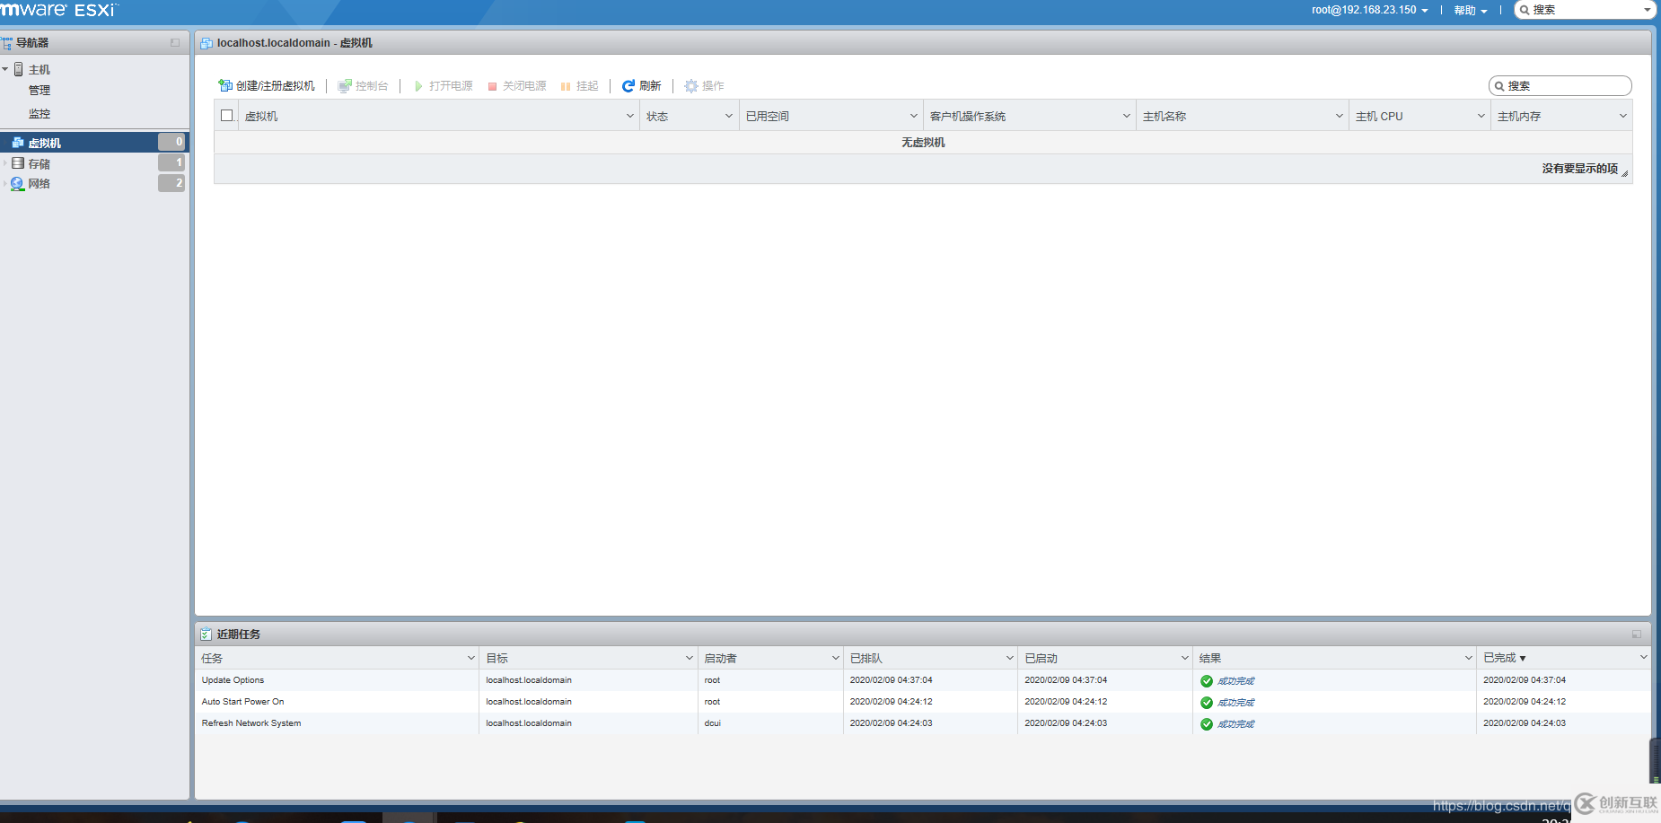The image size is (1661, 823).
Task: Open the success link for Refresh Network System
Action: click(x=1235, y=724)
